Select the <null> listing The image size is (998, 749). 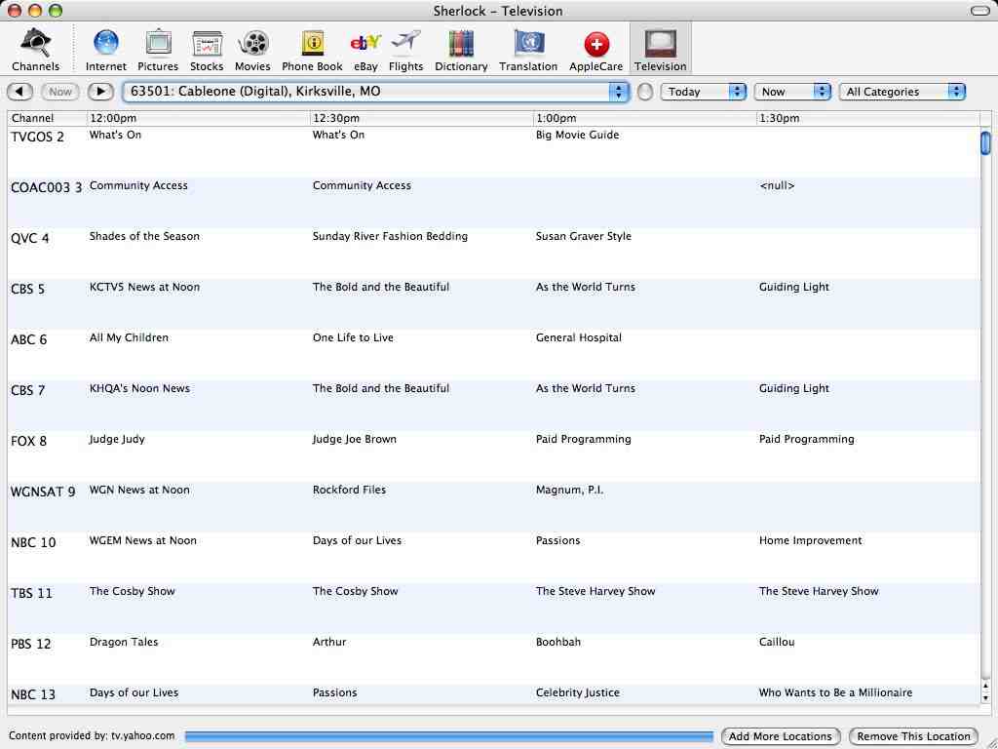[777, 186]
